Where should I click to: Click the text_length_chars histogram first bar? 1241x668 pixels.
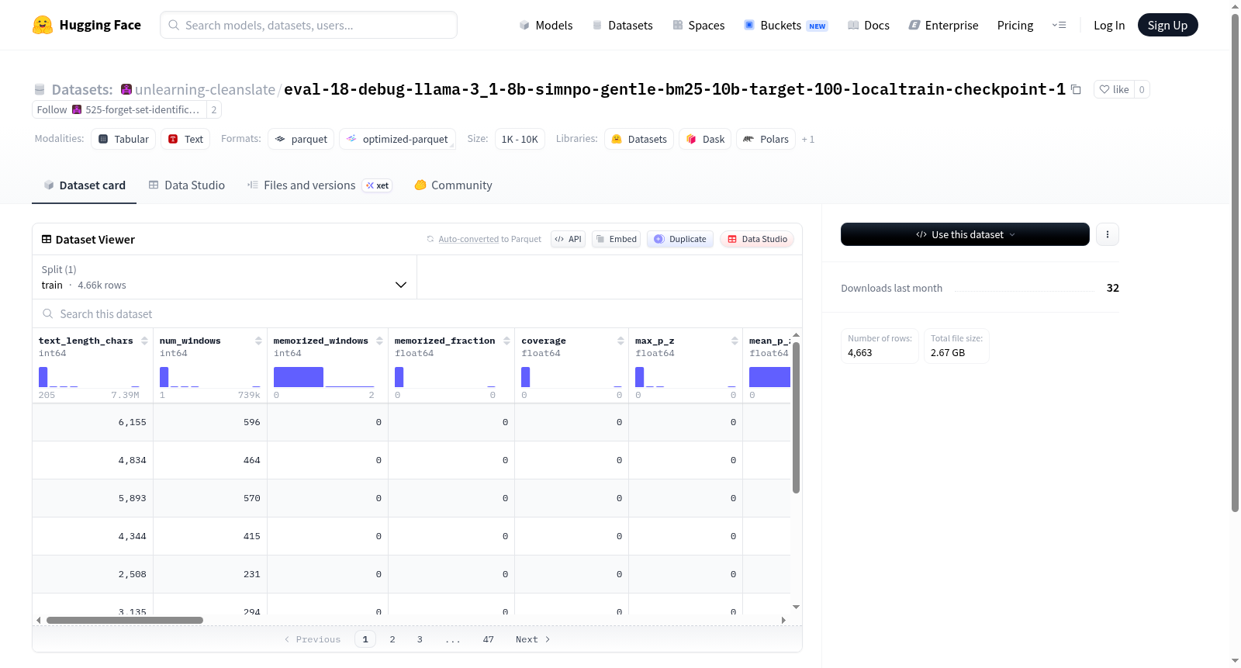[43, 377]
